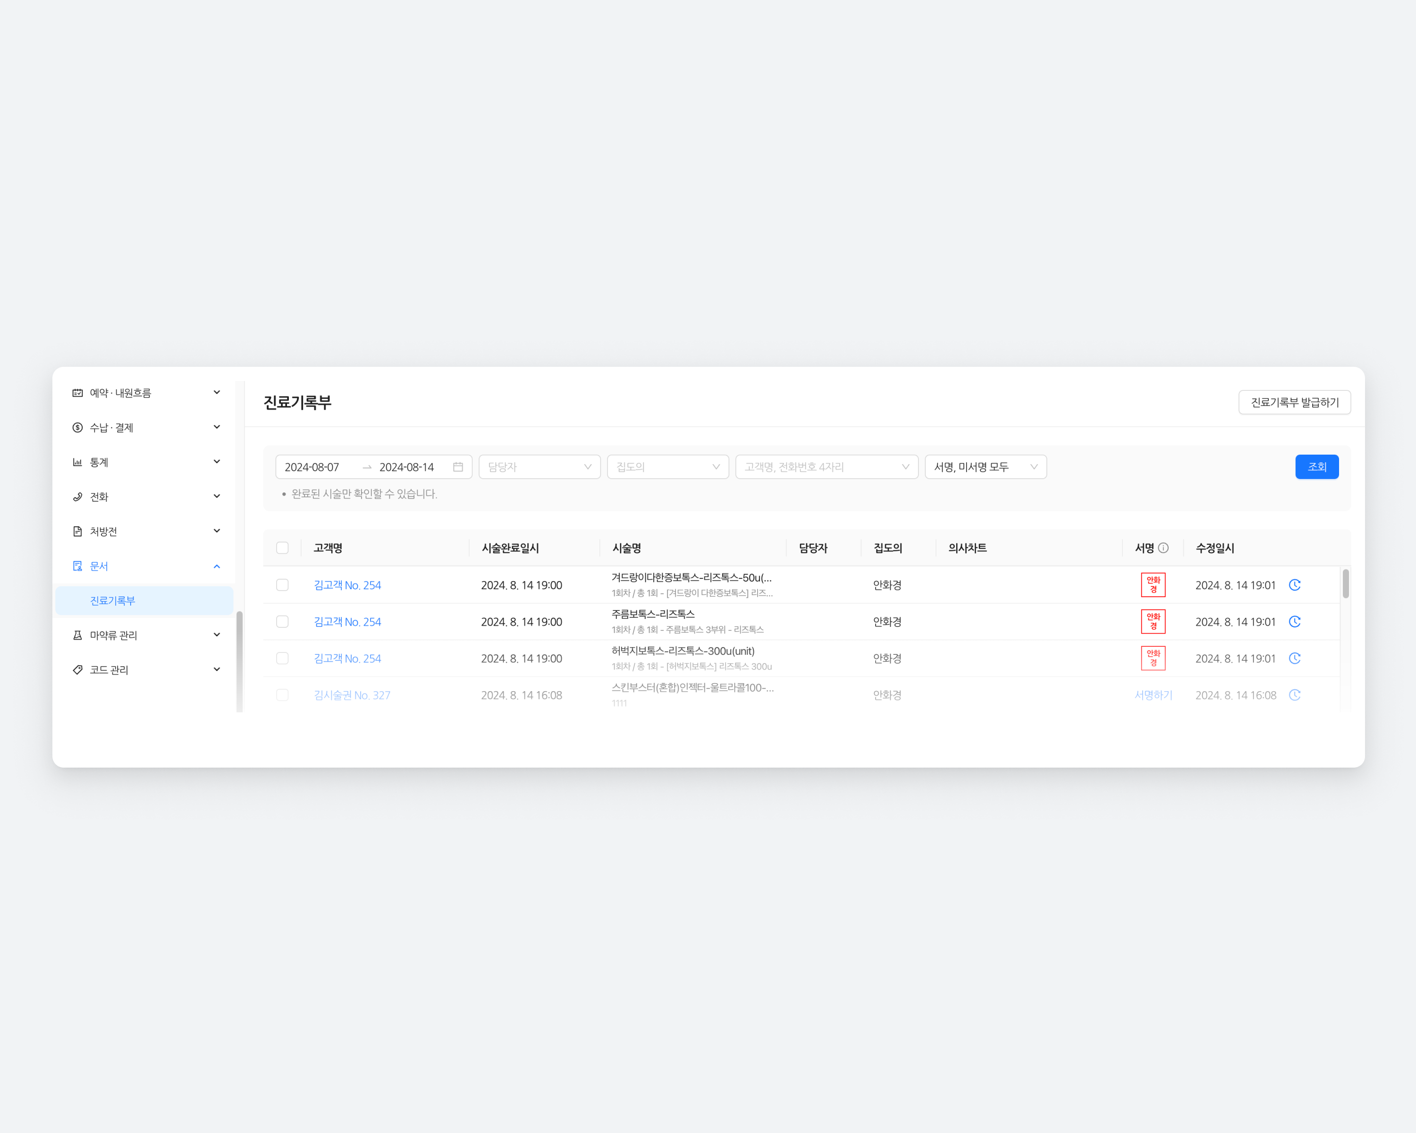Viewport: 1416px width, 1133px height.
Task: Open 김시술권 No. 327 customer link
Action: (352, 695)
